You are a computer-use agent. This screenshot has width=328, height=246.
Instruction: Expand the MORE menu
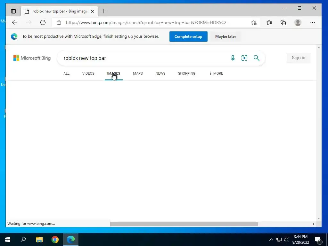(216, 73)
